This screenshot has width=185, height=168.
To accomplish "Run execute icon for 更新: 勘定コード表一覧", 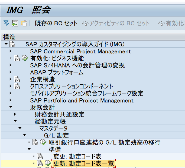I will (48, 163).
